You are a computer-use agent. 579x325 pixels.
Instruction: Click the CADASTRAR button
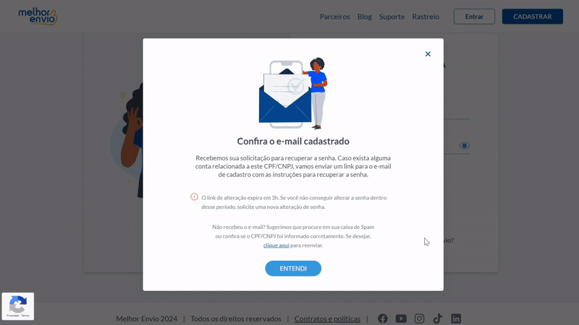tap(533, 17)
